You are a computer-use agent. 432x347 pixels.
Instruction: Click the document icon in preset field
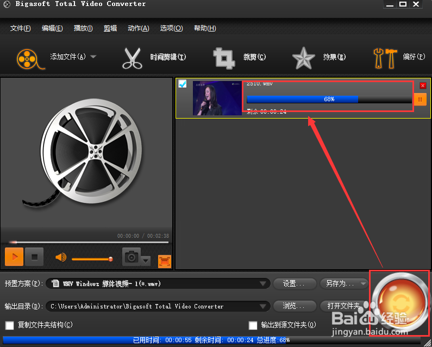pyautogui.click(x=55, y=283)
